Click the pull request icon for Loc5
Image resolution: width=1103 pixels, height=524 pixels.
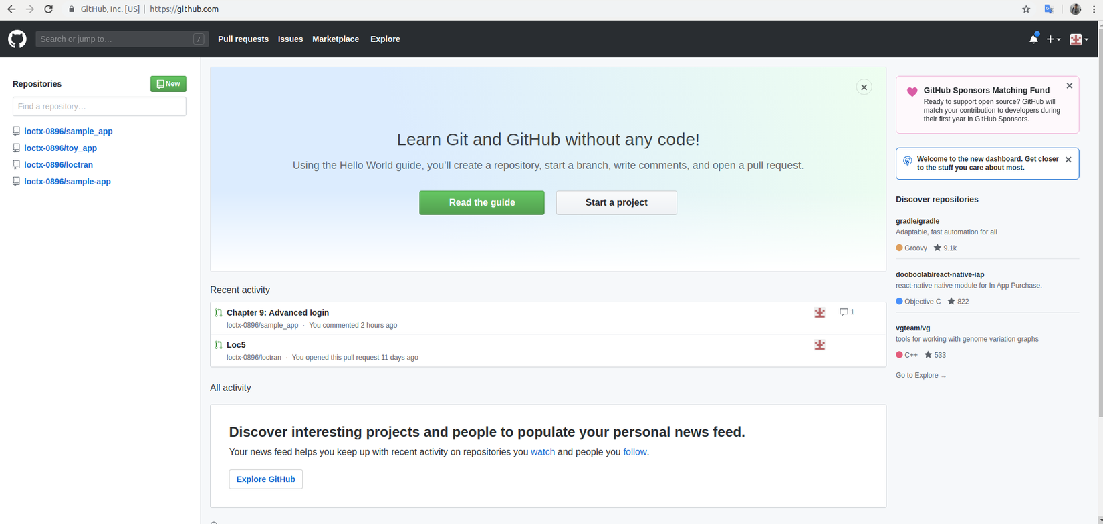coord(219,345)
